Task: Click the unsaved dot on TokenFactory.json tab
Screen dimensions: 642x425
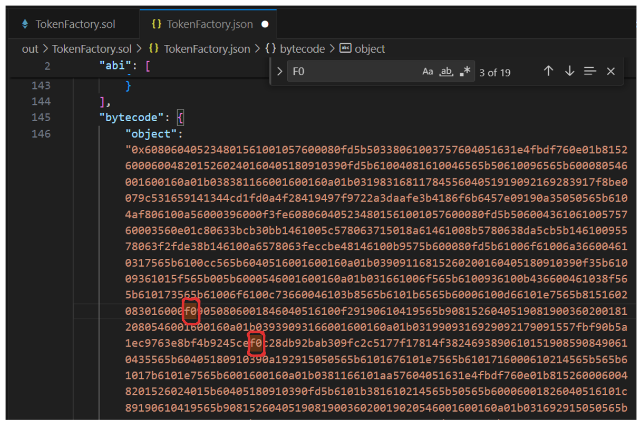Action: pyautogui.click(x=265, y=24)
